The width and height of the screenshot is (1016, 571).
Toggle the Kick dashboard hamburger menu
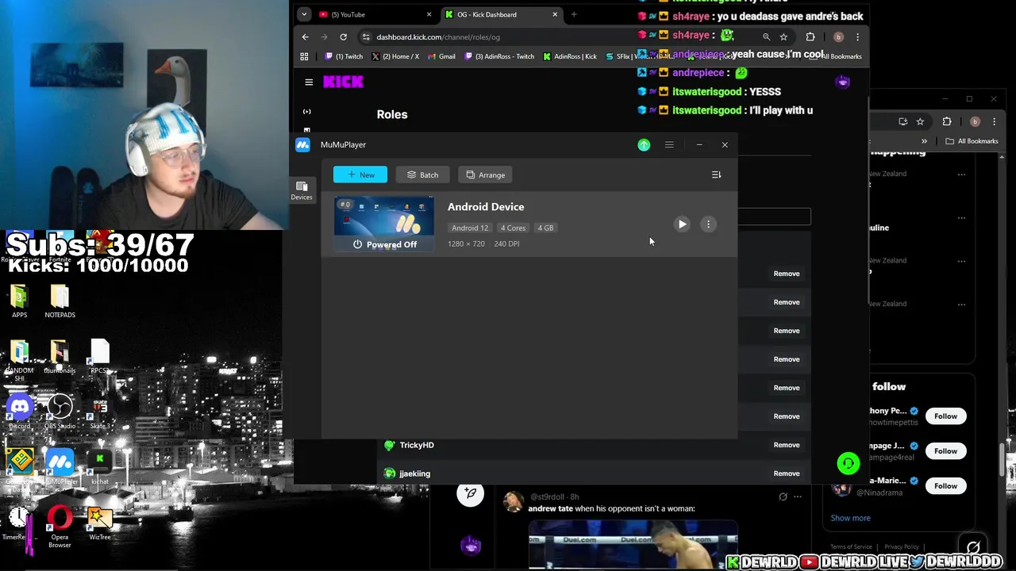pyautogui.click(x=309, y=82)
